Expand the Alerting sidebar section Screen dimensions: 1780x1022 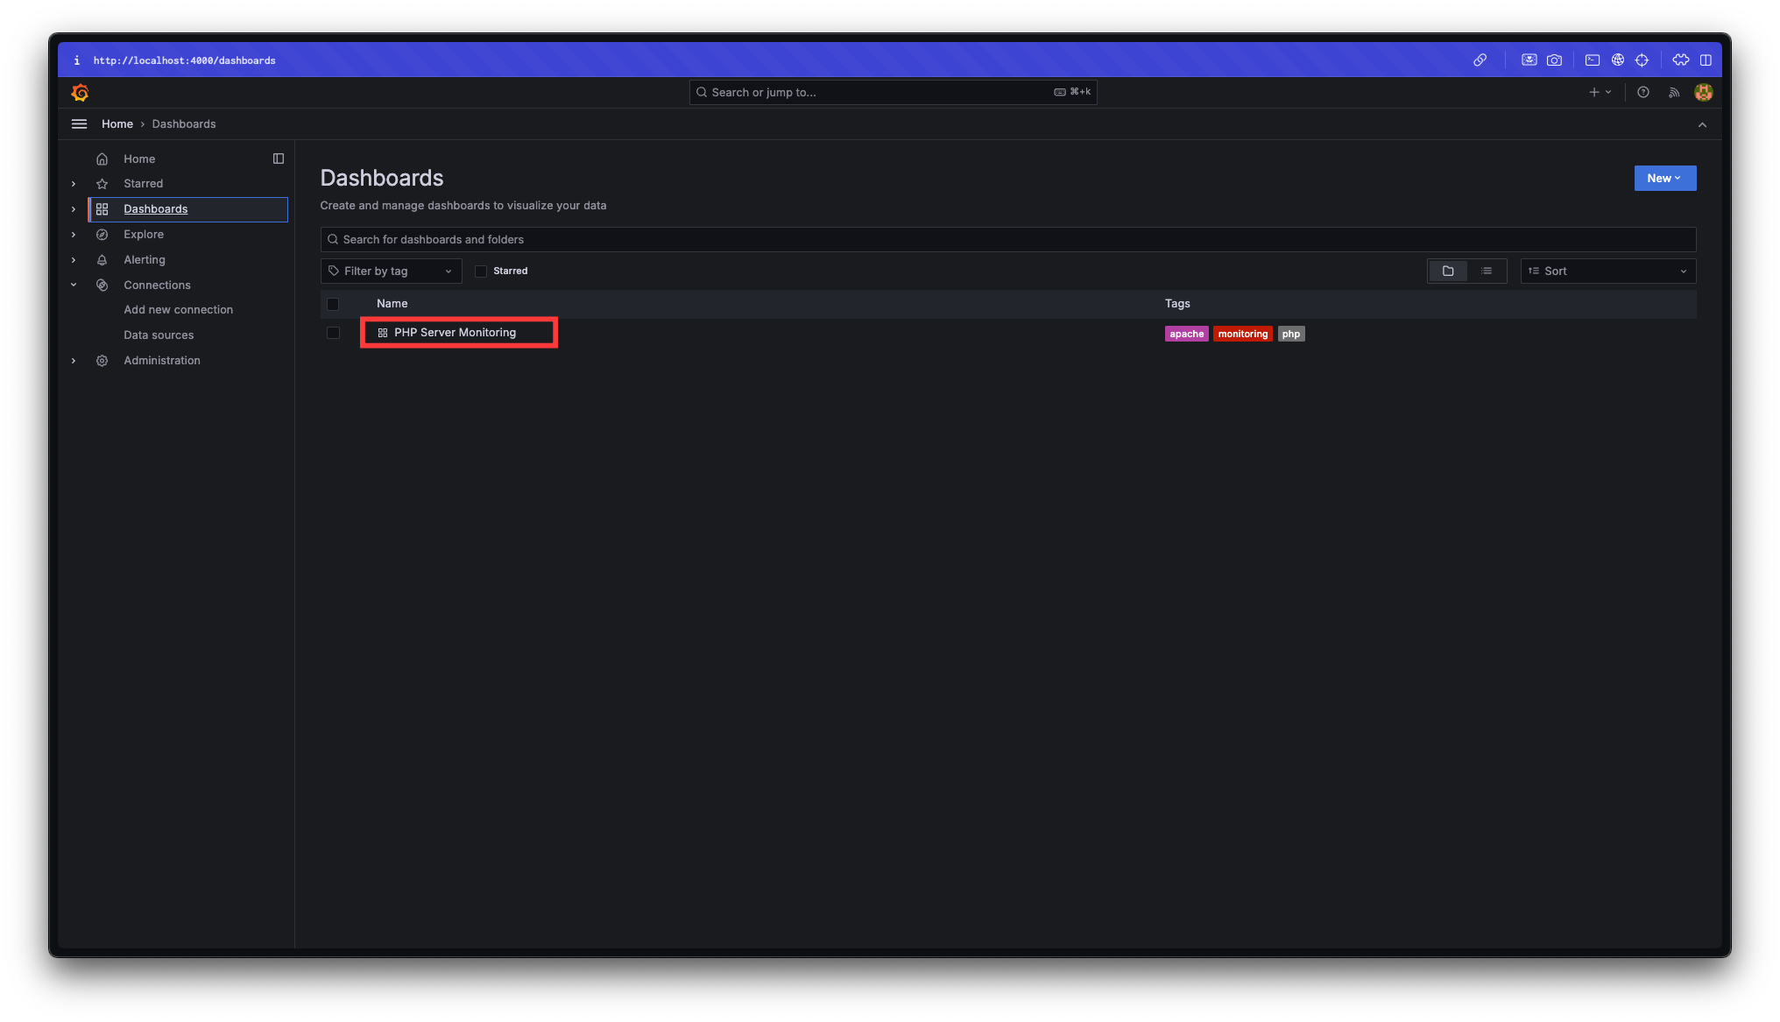[74, 260]
